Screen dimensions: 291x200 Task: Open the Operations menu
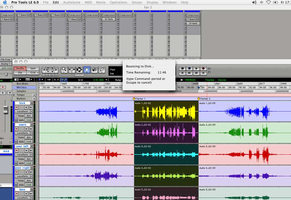pyautogui.click(x=119, y=2)
